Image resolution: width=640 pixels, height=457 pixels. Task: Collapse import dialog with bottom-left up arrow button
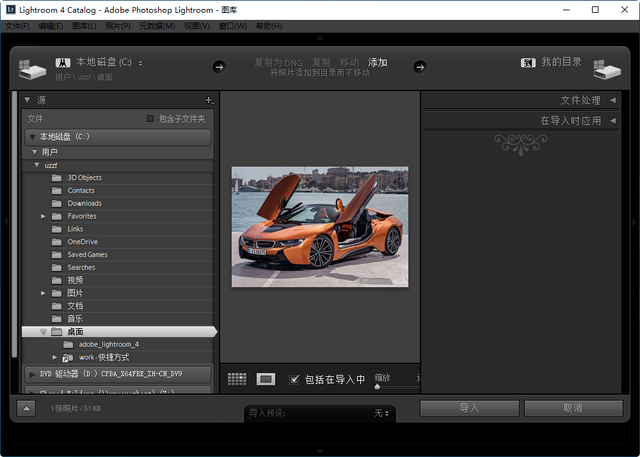tap(26, 408)
